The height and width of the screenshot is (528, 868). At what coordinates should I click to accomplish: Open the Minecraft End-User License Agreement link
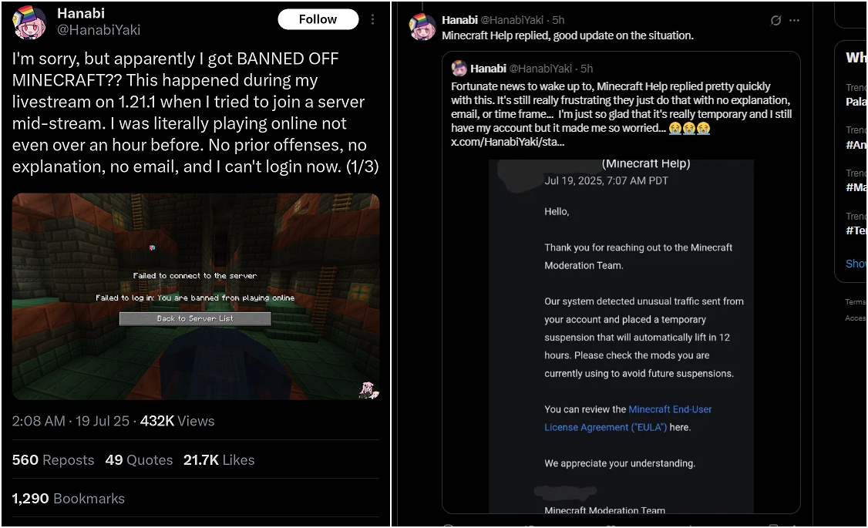(x=627, y=418)
